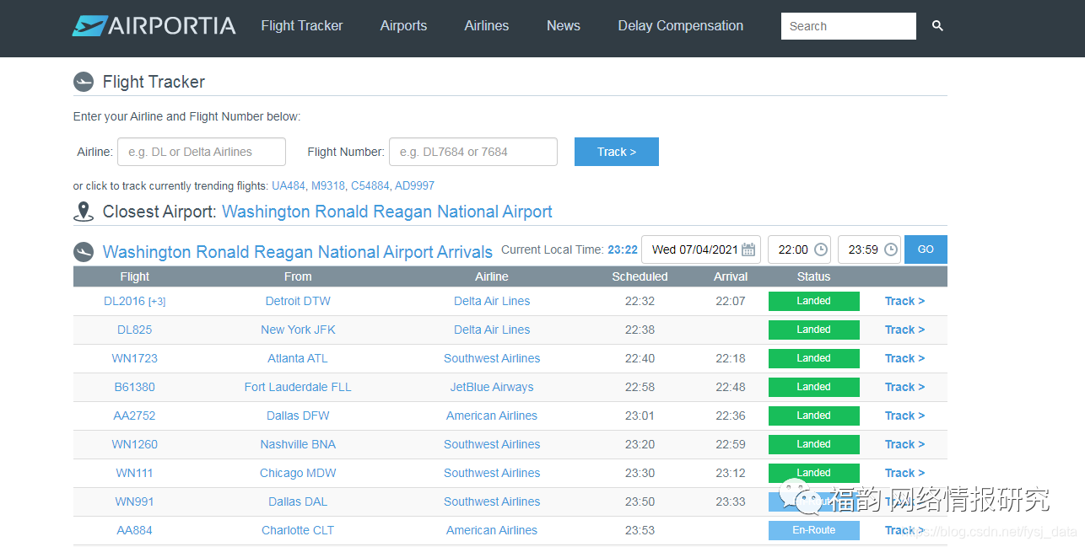Open trending flight C54884

pos(370,185)
